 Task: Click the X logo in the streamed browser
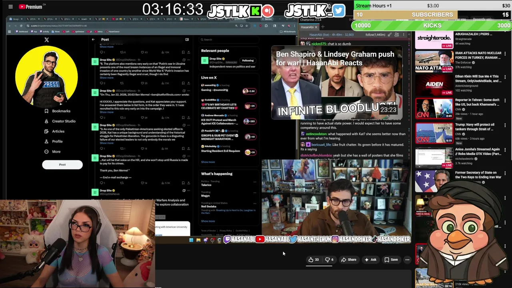[x=46, y=40]
